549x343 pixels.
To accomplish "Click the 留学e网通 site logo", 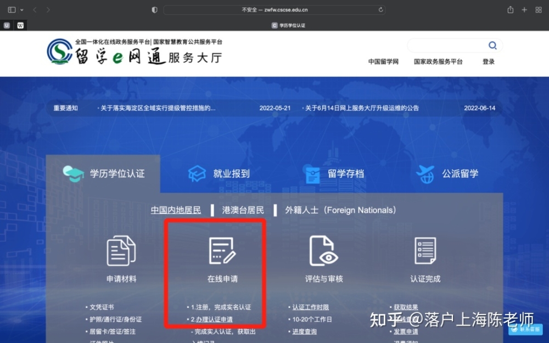I will (135, 52).
